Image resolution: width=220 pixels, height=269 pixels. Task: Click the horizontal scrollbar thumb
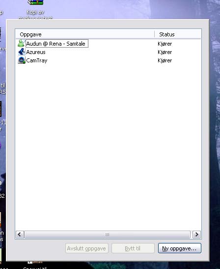tap(108, 235)
